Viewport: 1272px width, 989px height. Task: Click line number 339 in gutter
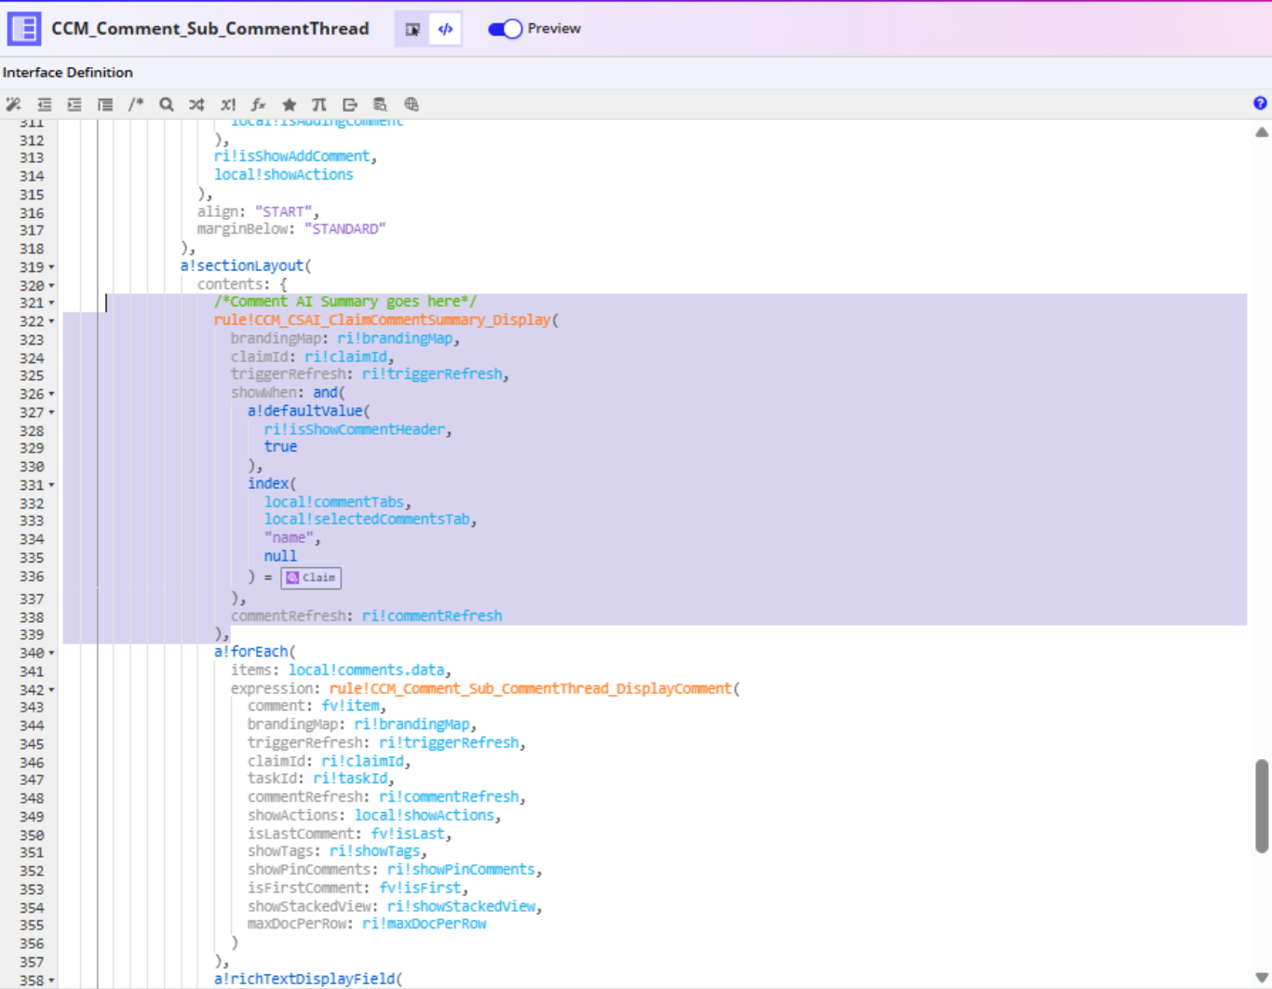point(32,634)
